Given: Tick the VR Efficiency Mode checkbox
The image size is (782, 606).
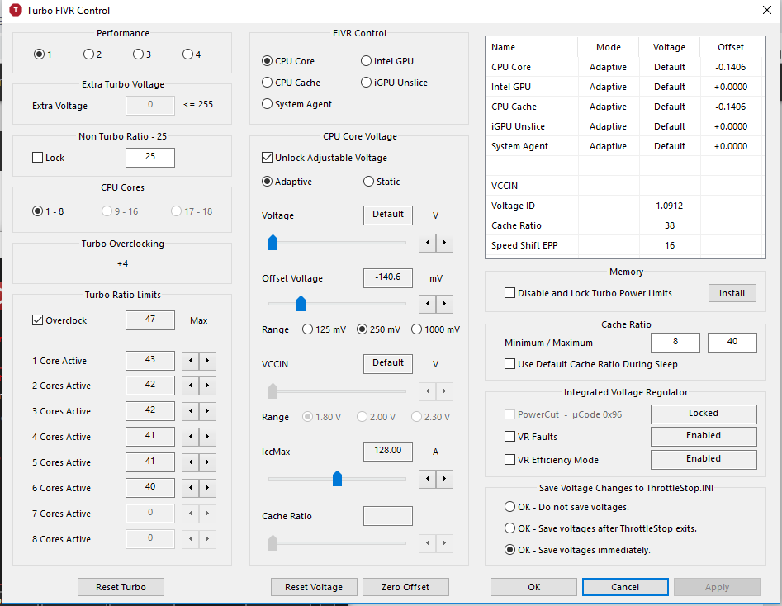Looking at the screenshot, I should [x=509, y=459].
